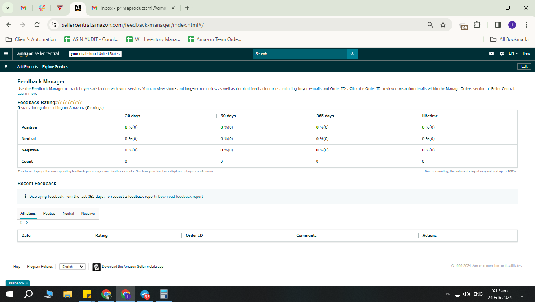Click the Seller Central search field
The image size is (535, 302).
pos(300,54)
